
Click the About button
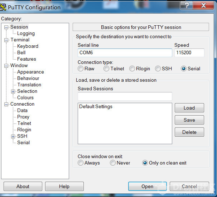tap(23, 186)
